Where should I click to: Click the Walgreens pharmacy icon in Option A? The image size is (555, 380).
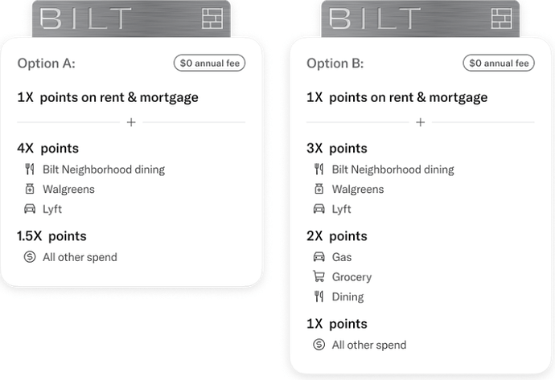[x=30, y=189]
